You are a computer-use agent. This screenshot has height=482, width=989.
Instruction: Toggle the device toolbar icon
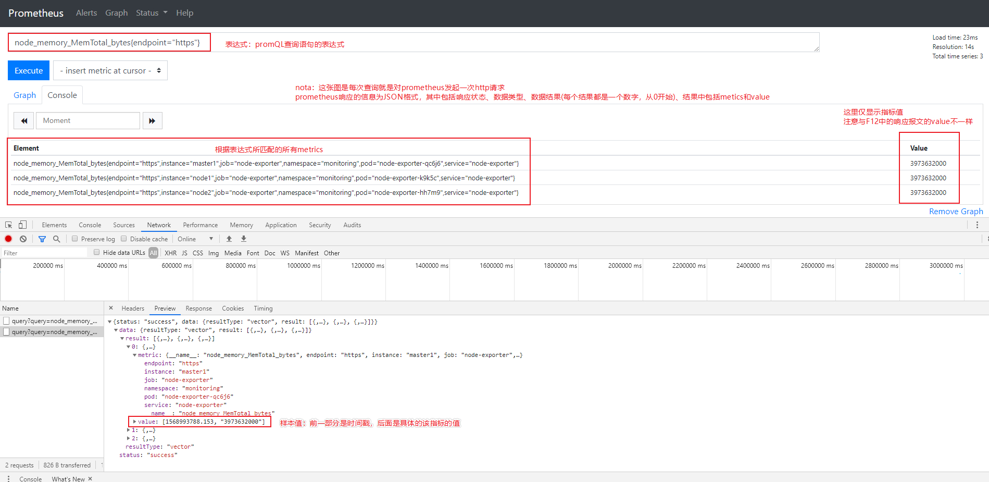22,225
